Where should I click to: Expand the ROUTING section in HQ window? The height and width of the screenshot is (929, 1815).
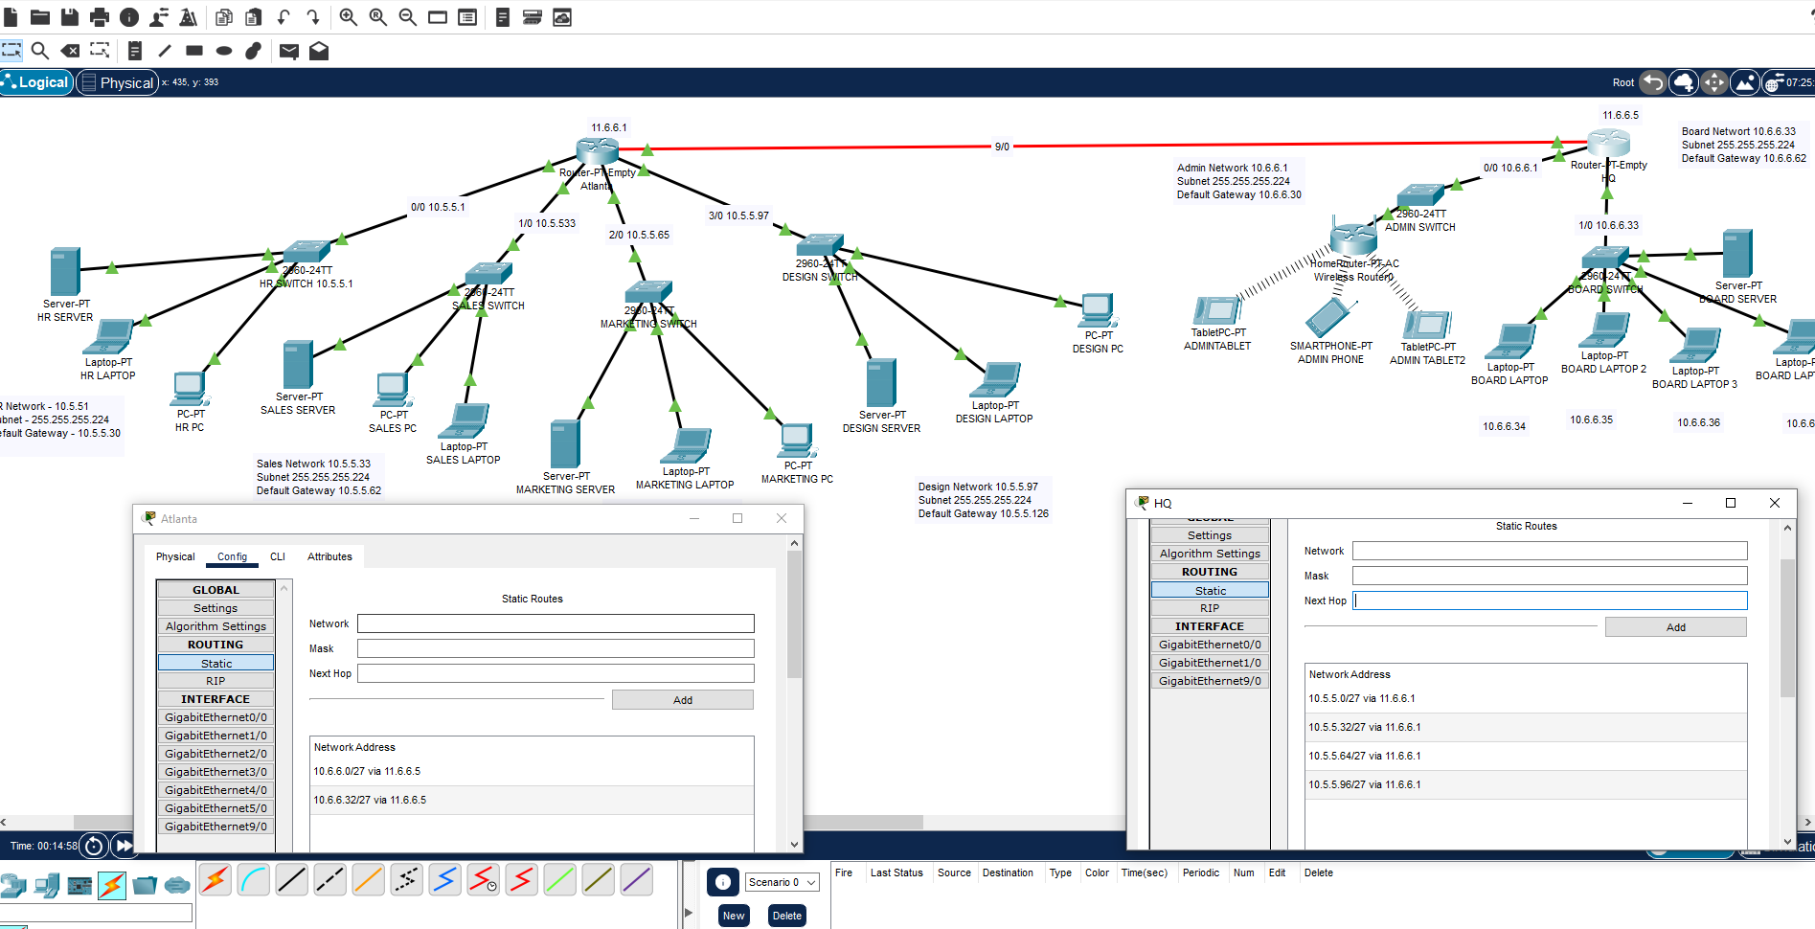click(1210, 571)
